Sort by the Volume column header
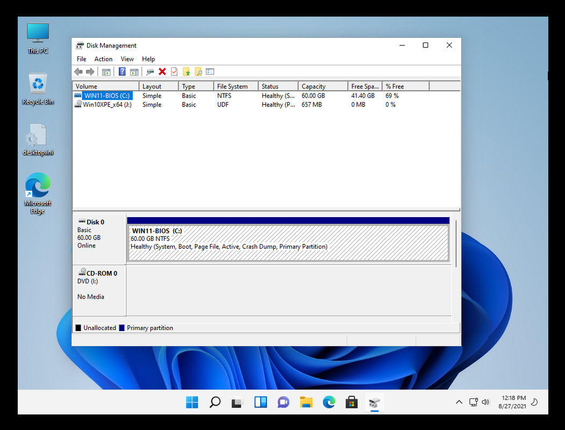The height and width of the screenshot is (430, 565). click(106, 87)
